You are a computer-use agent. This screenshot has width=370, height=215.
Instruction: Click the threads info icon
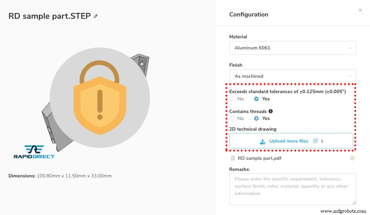pos(270,111)
